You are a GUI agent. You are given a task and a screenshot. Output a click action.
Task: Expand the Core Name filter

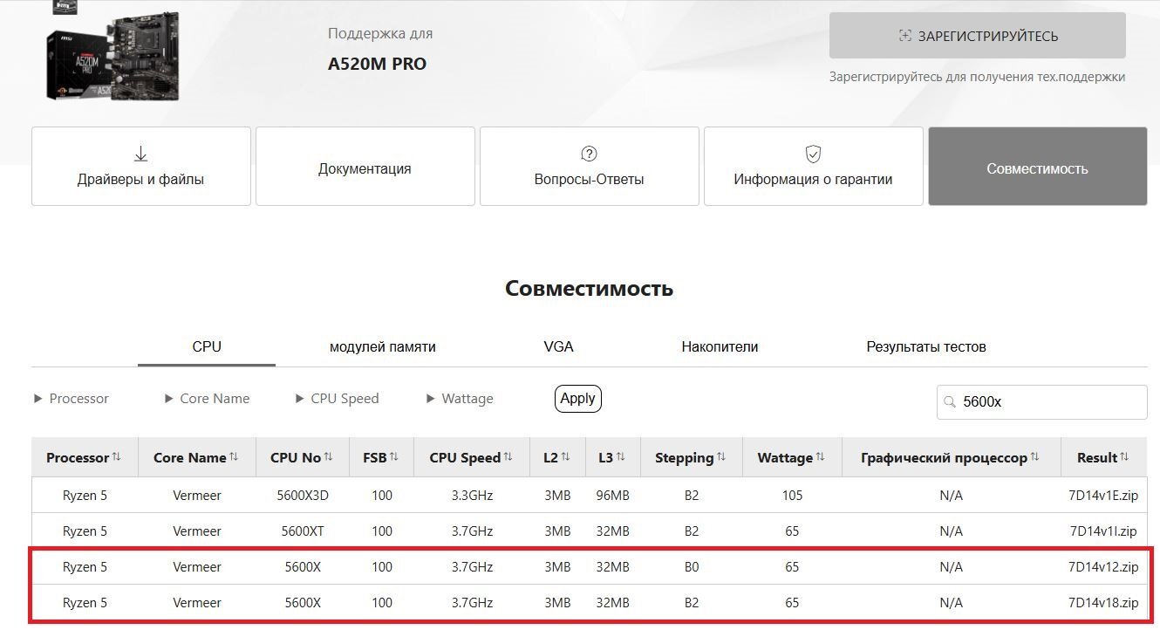(208, 399)
